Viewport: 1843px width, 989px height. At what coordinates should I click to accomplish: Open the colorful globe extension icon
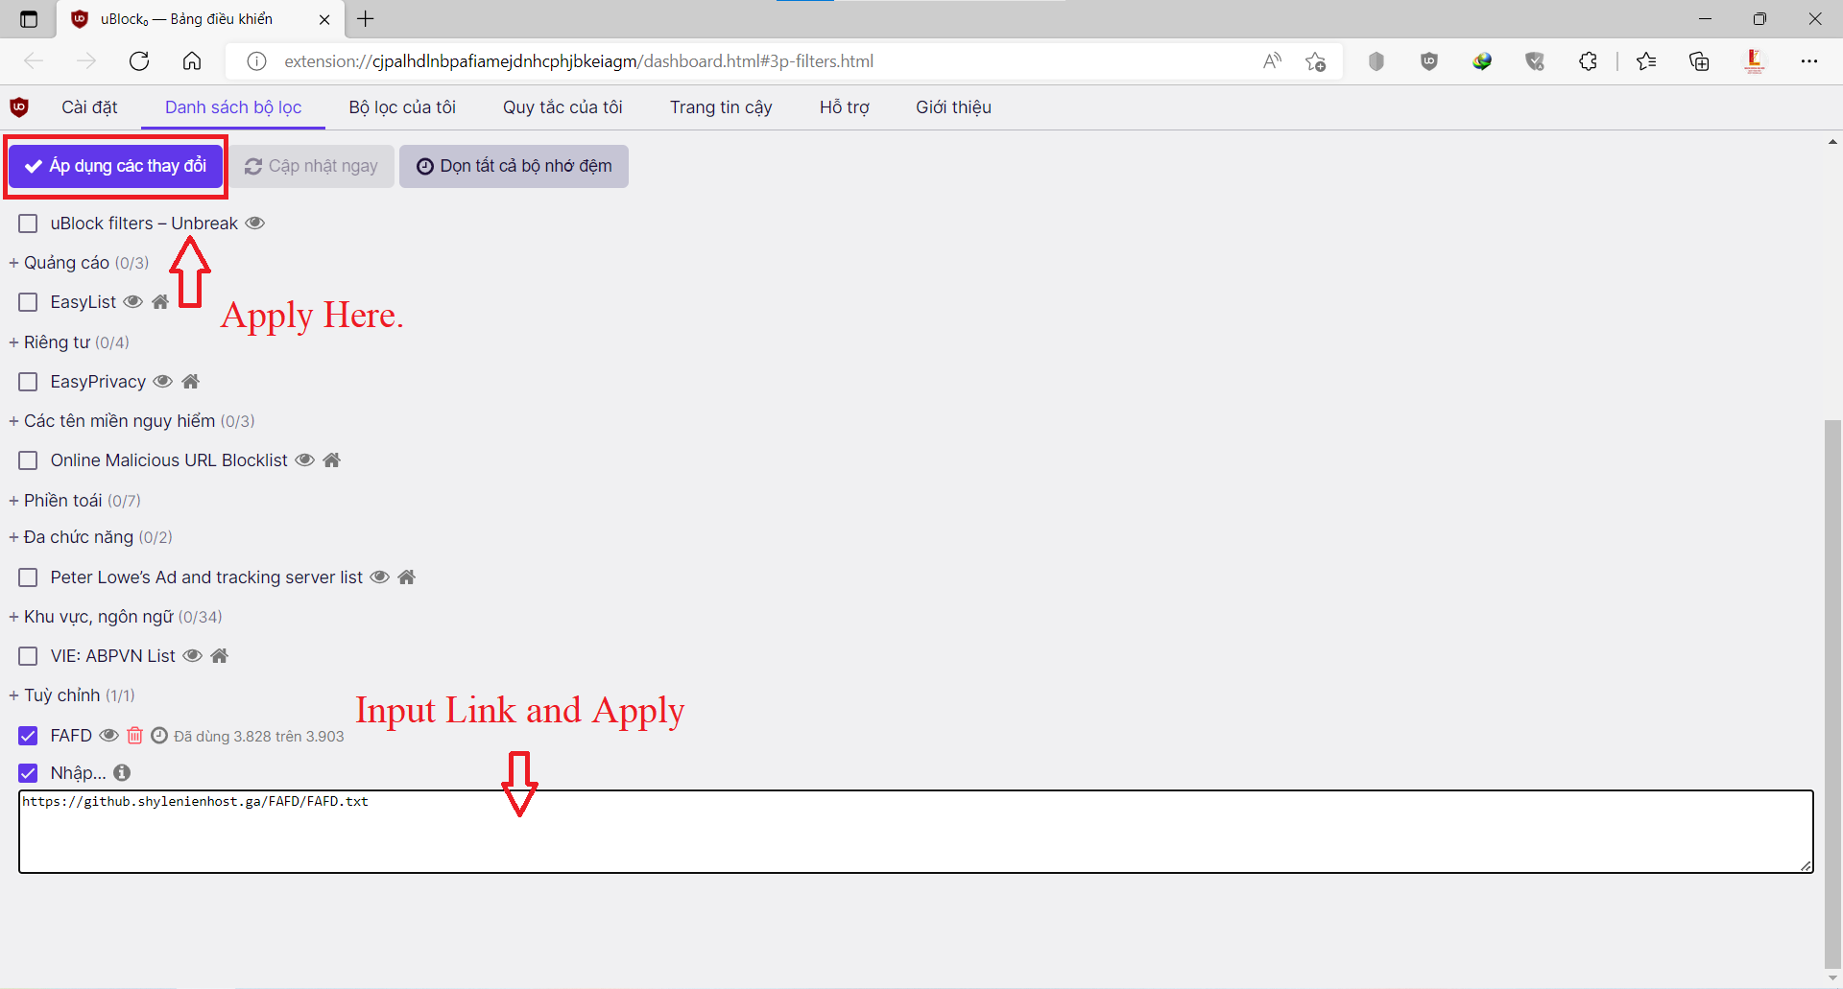tap(1482, 61)
